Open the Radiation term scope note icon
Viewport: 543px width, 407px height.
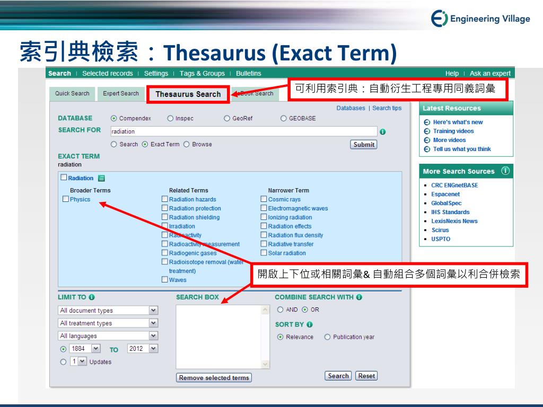(x=101, y=178)
